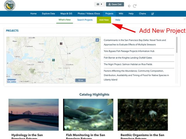Open the Maps & GIS menu

[66, 14]
